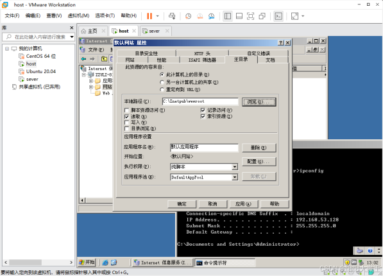This screenshot has width=383, height=276.
Task: Expand the 网站 node in IIS tree
Action: [x=91, y=87]
